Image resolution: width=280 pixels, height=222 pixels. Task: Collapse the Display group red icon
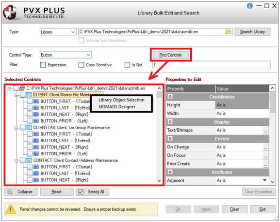point(170,121)
